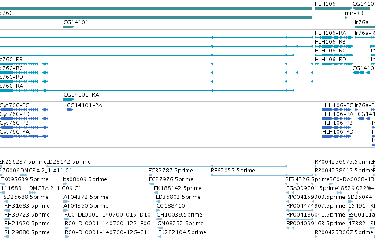Click the RH39723.5prime EST label
The image size is (375, 239).
click(x=27, y=215)
